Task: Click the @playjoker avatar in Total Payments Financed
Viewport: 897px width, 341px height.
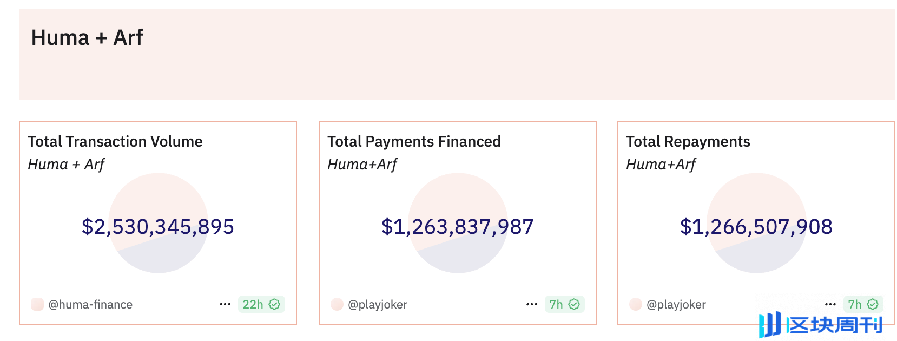Action: [x=337, y=304]
